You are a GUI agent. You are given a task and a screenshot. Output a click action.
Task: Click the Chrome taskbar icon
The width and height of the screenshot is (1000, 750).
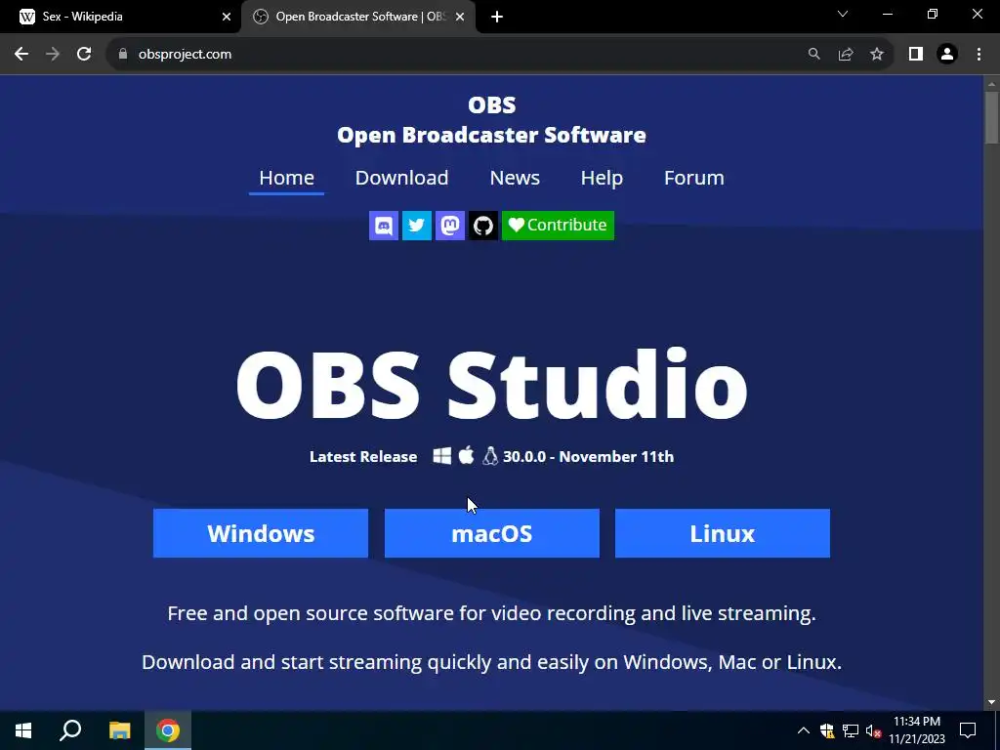click(x=168, y=730)
